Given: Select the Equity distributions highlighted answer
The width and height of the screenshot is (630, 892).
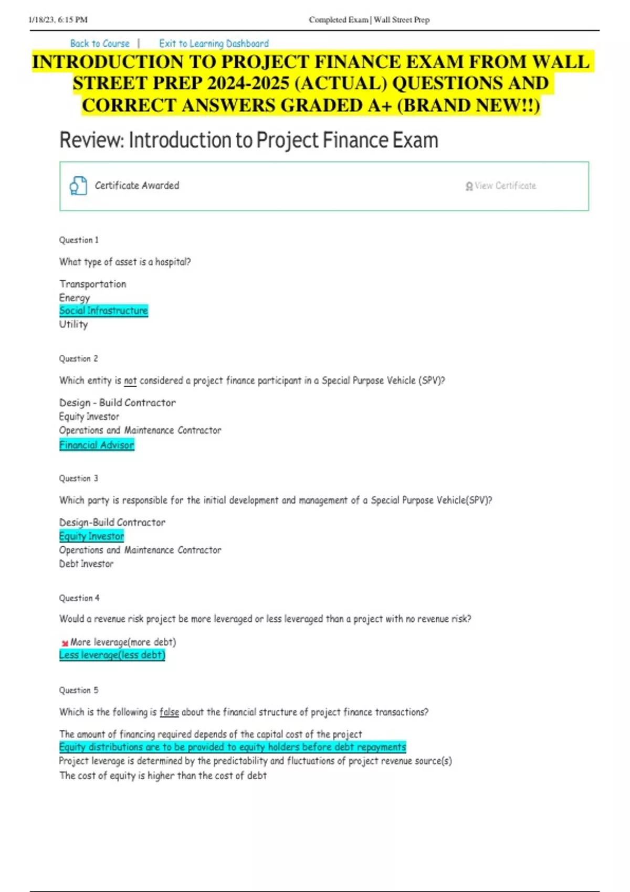Looking at the screenshot, I should point(232,747).
